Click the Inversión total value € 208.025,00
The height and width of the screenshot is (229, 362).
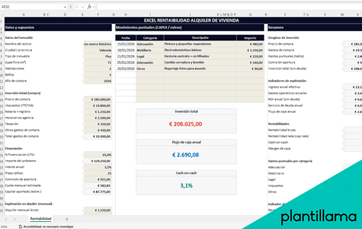[x=186, y=124]
